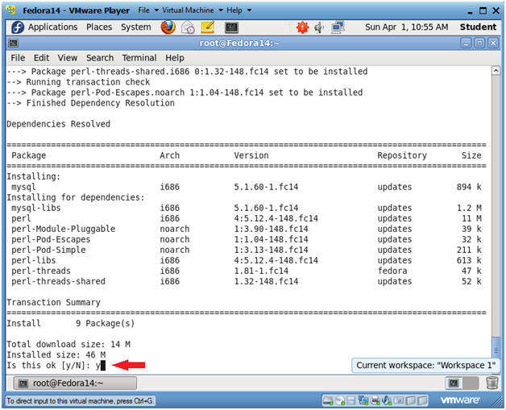The width and height of the screenshot is (506, 410).
Task: Click the 'perl-Pod-Escapes' package name
Action: click(51, 240)
